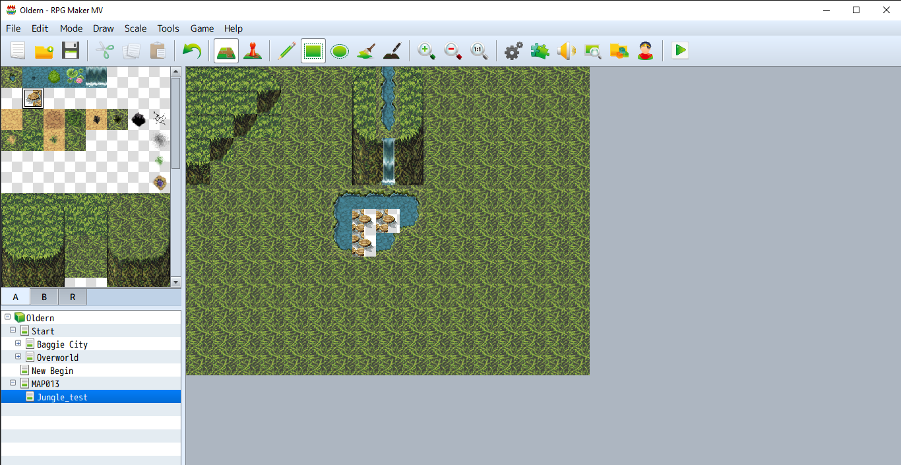Open the File menu

[x=13, y=28]
